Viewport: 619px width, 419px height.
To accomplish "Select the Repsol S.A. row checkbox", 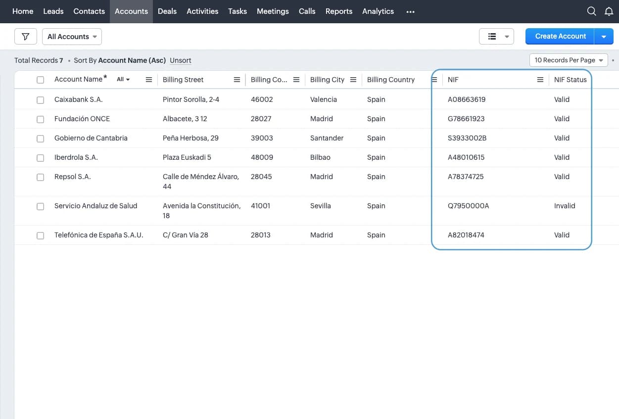I will tap(41, 177).
